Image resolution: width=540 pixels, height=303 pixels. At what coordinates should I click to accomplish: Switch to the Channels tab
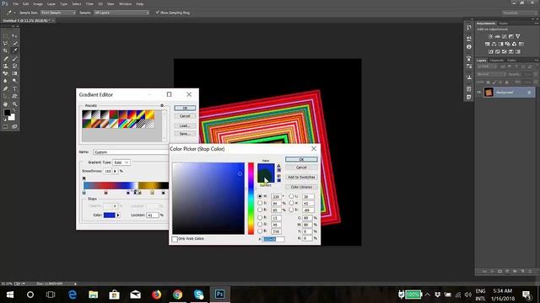tap(497, 61)
